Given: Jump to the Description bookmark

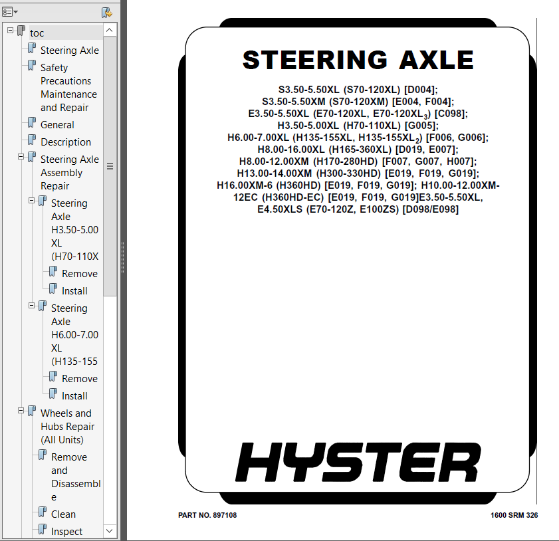Looking at the screenshot, I should 66,142.
